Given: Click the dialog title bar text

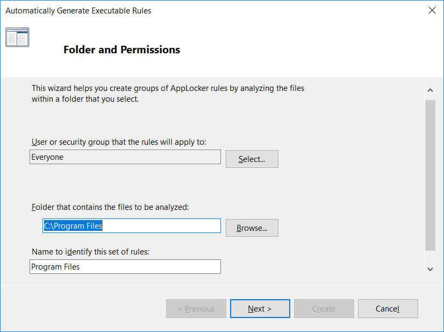Looking at the screenshot, I should [78, 10].
